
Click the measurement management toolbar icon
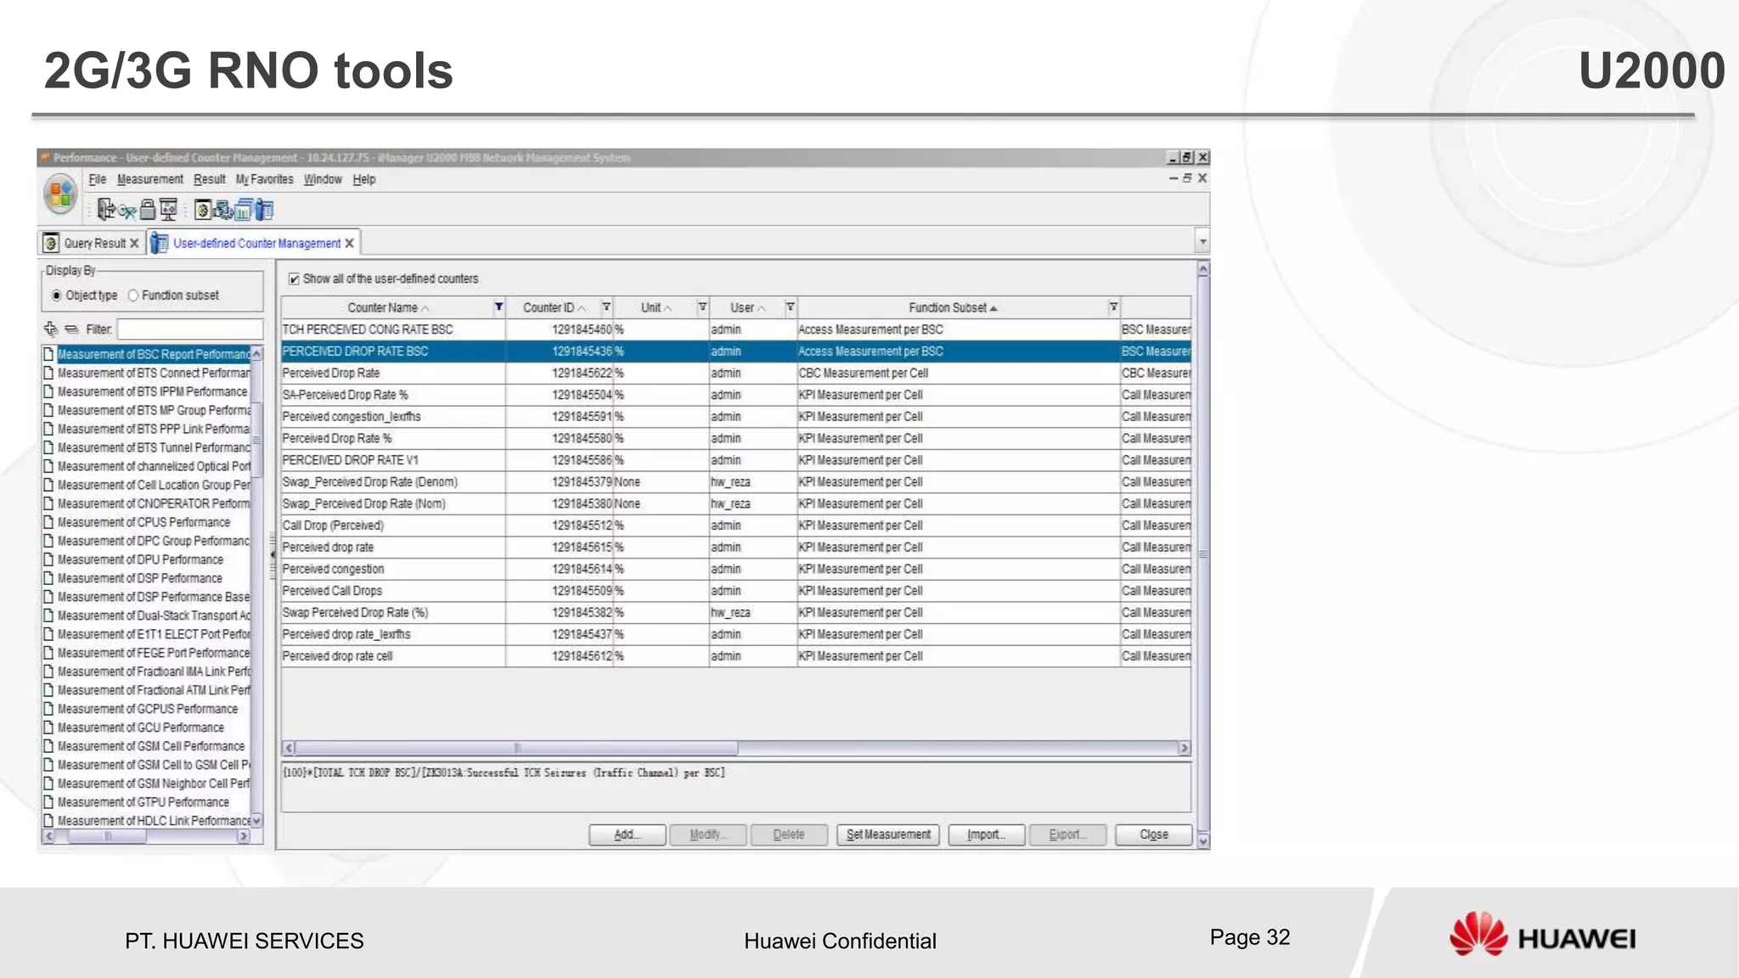pyautogui.click(x=223, y=209)
